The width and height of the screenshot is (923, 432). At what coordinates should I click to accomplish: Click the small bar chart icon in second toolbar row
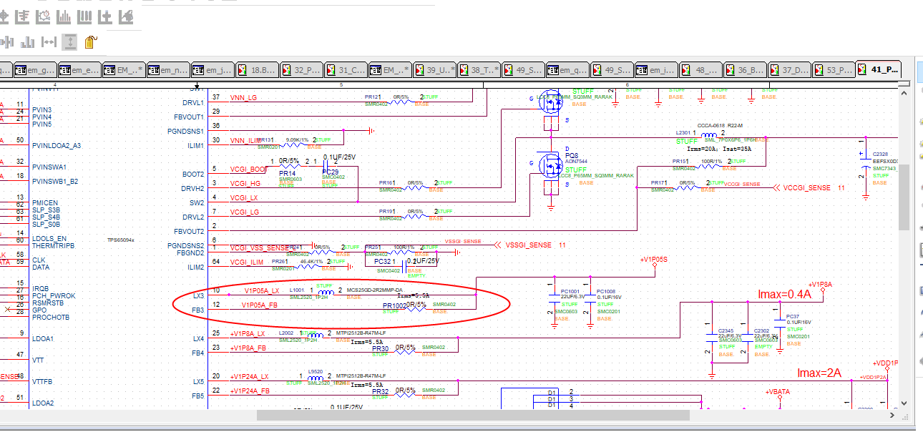(29, 42)
